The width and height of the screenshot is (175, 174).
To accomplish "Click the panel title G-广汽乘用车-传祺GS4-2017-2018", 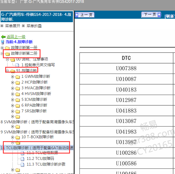I will point(36,17).
